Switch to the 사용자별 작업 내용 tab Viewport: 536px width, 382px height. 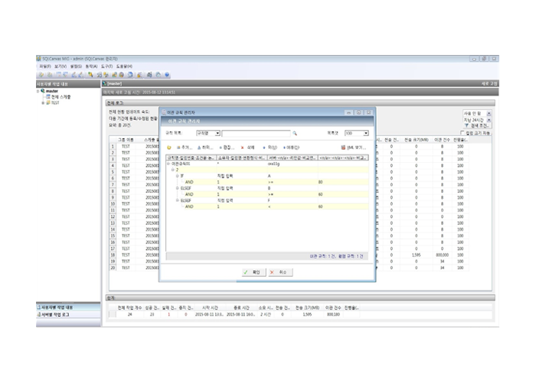pos(68,307)
